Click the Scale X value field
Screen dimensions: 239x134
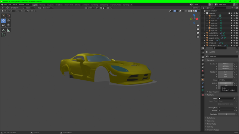click(x=226, y=83)
